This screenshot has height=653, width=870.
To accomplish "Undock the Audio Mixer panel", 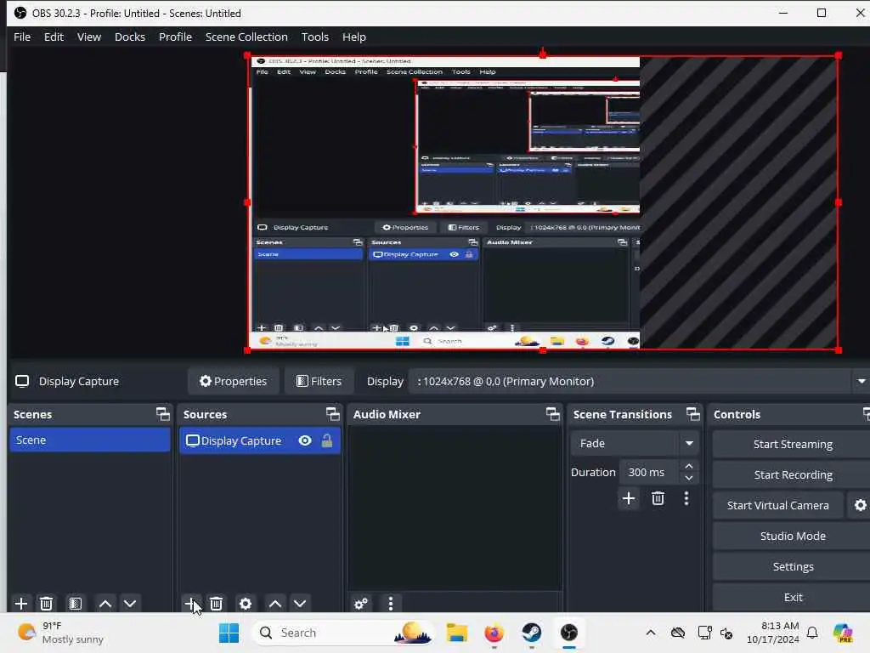I will click(x=552, y=414).
